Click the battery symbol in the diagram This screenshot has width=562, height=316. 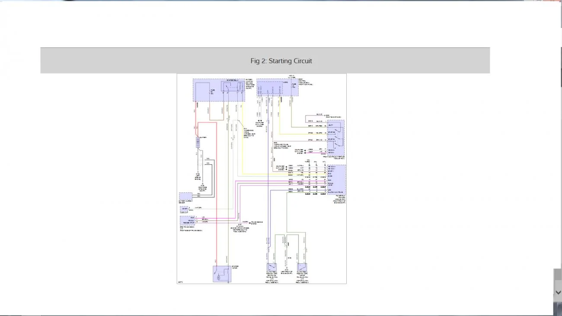click(x=198, y=143)
